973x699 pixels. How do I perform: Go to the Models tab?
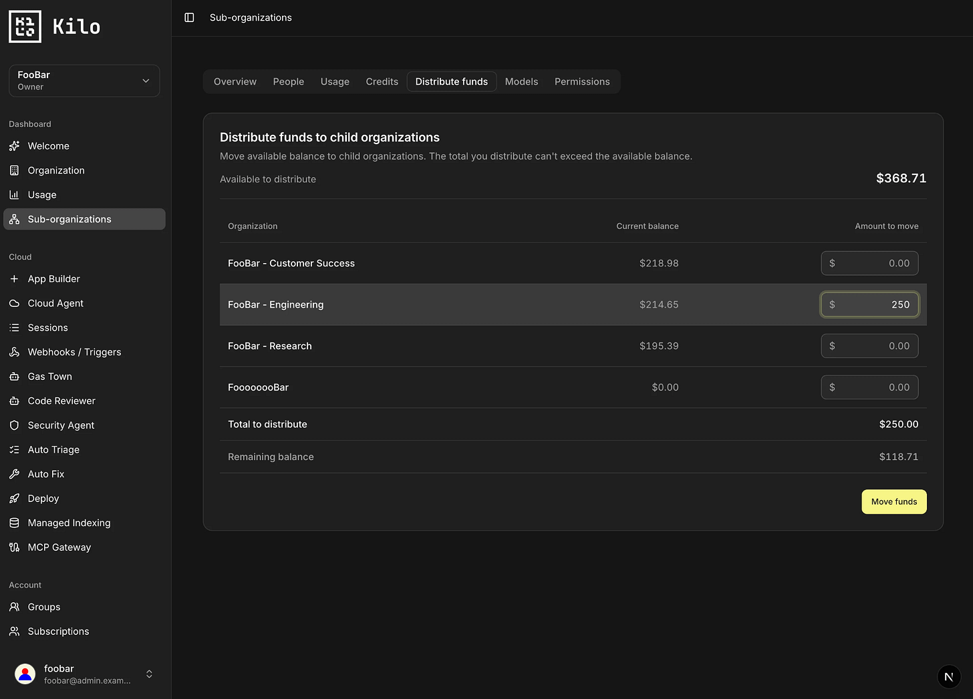pyautogui.click(x=522, y=81)
